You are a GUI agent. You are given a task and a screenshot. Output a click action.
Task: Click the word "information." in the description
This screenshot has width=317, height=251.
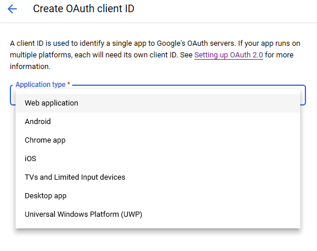tap(30, 67)
